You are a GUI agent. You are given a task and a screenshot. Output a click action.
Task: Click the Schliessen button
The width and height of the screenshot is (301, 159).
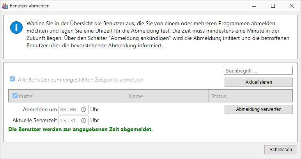(x=281, y=150)
